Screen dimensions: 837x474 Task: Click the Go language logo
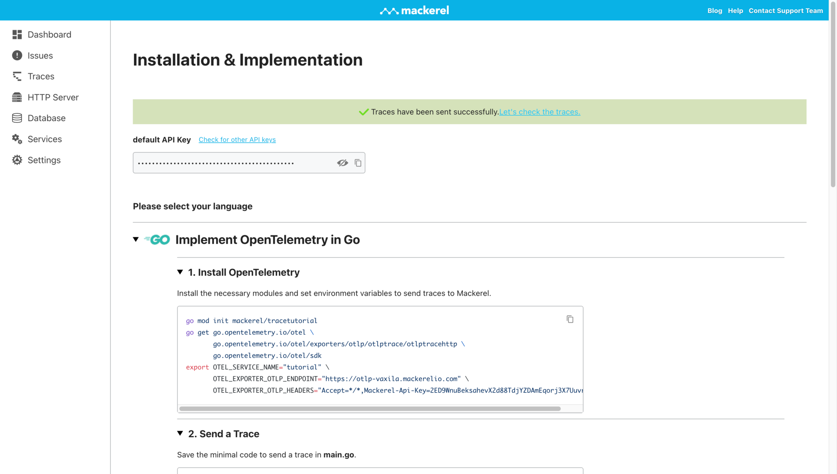tap(157, 240)
